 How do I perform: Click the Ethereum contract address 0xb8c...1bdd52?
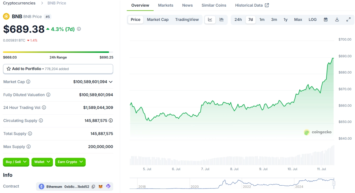(x=77, y=187)
